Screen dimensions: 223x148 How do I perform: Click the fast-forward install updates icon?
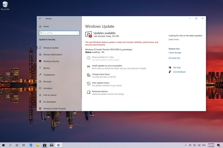tap(89, 66)
